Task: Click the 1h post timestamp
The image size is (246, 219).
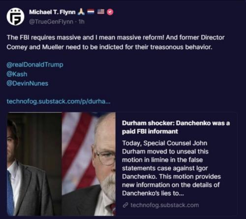Action: [82, 22]
